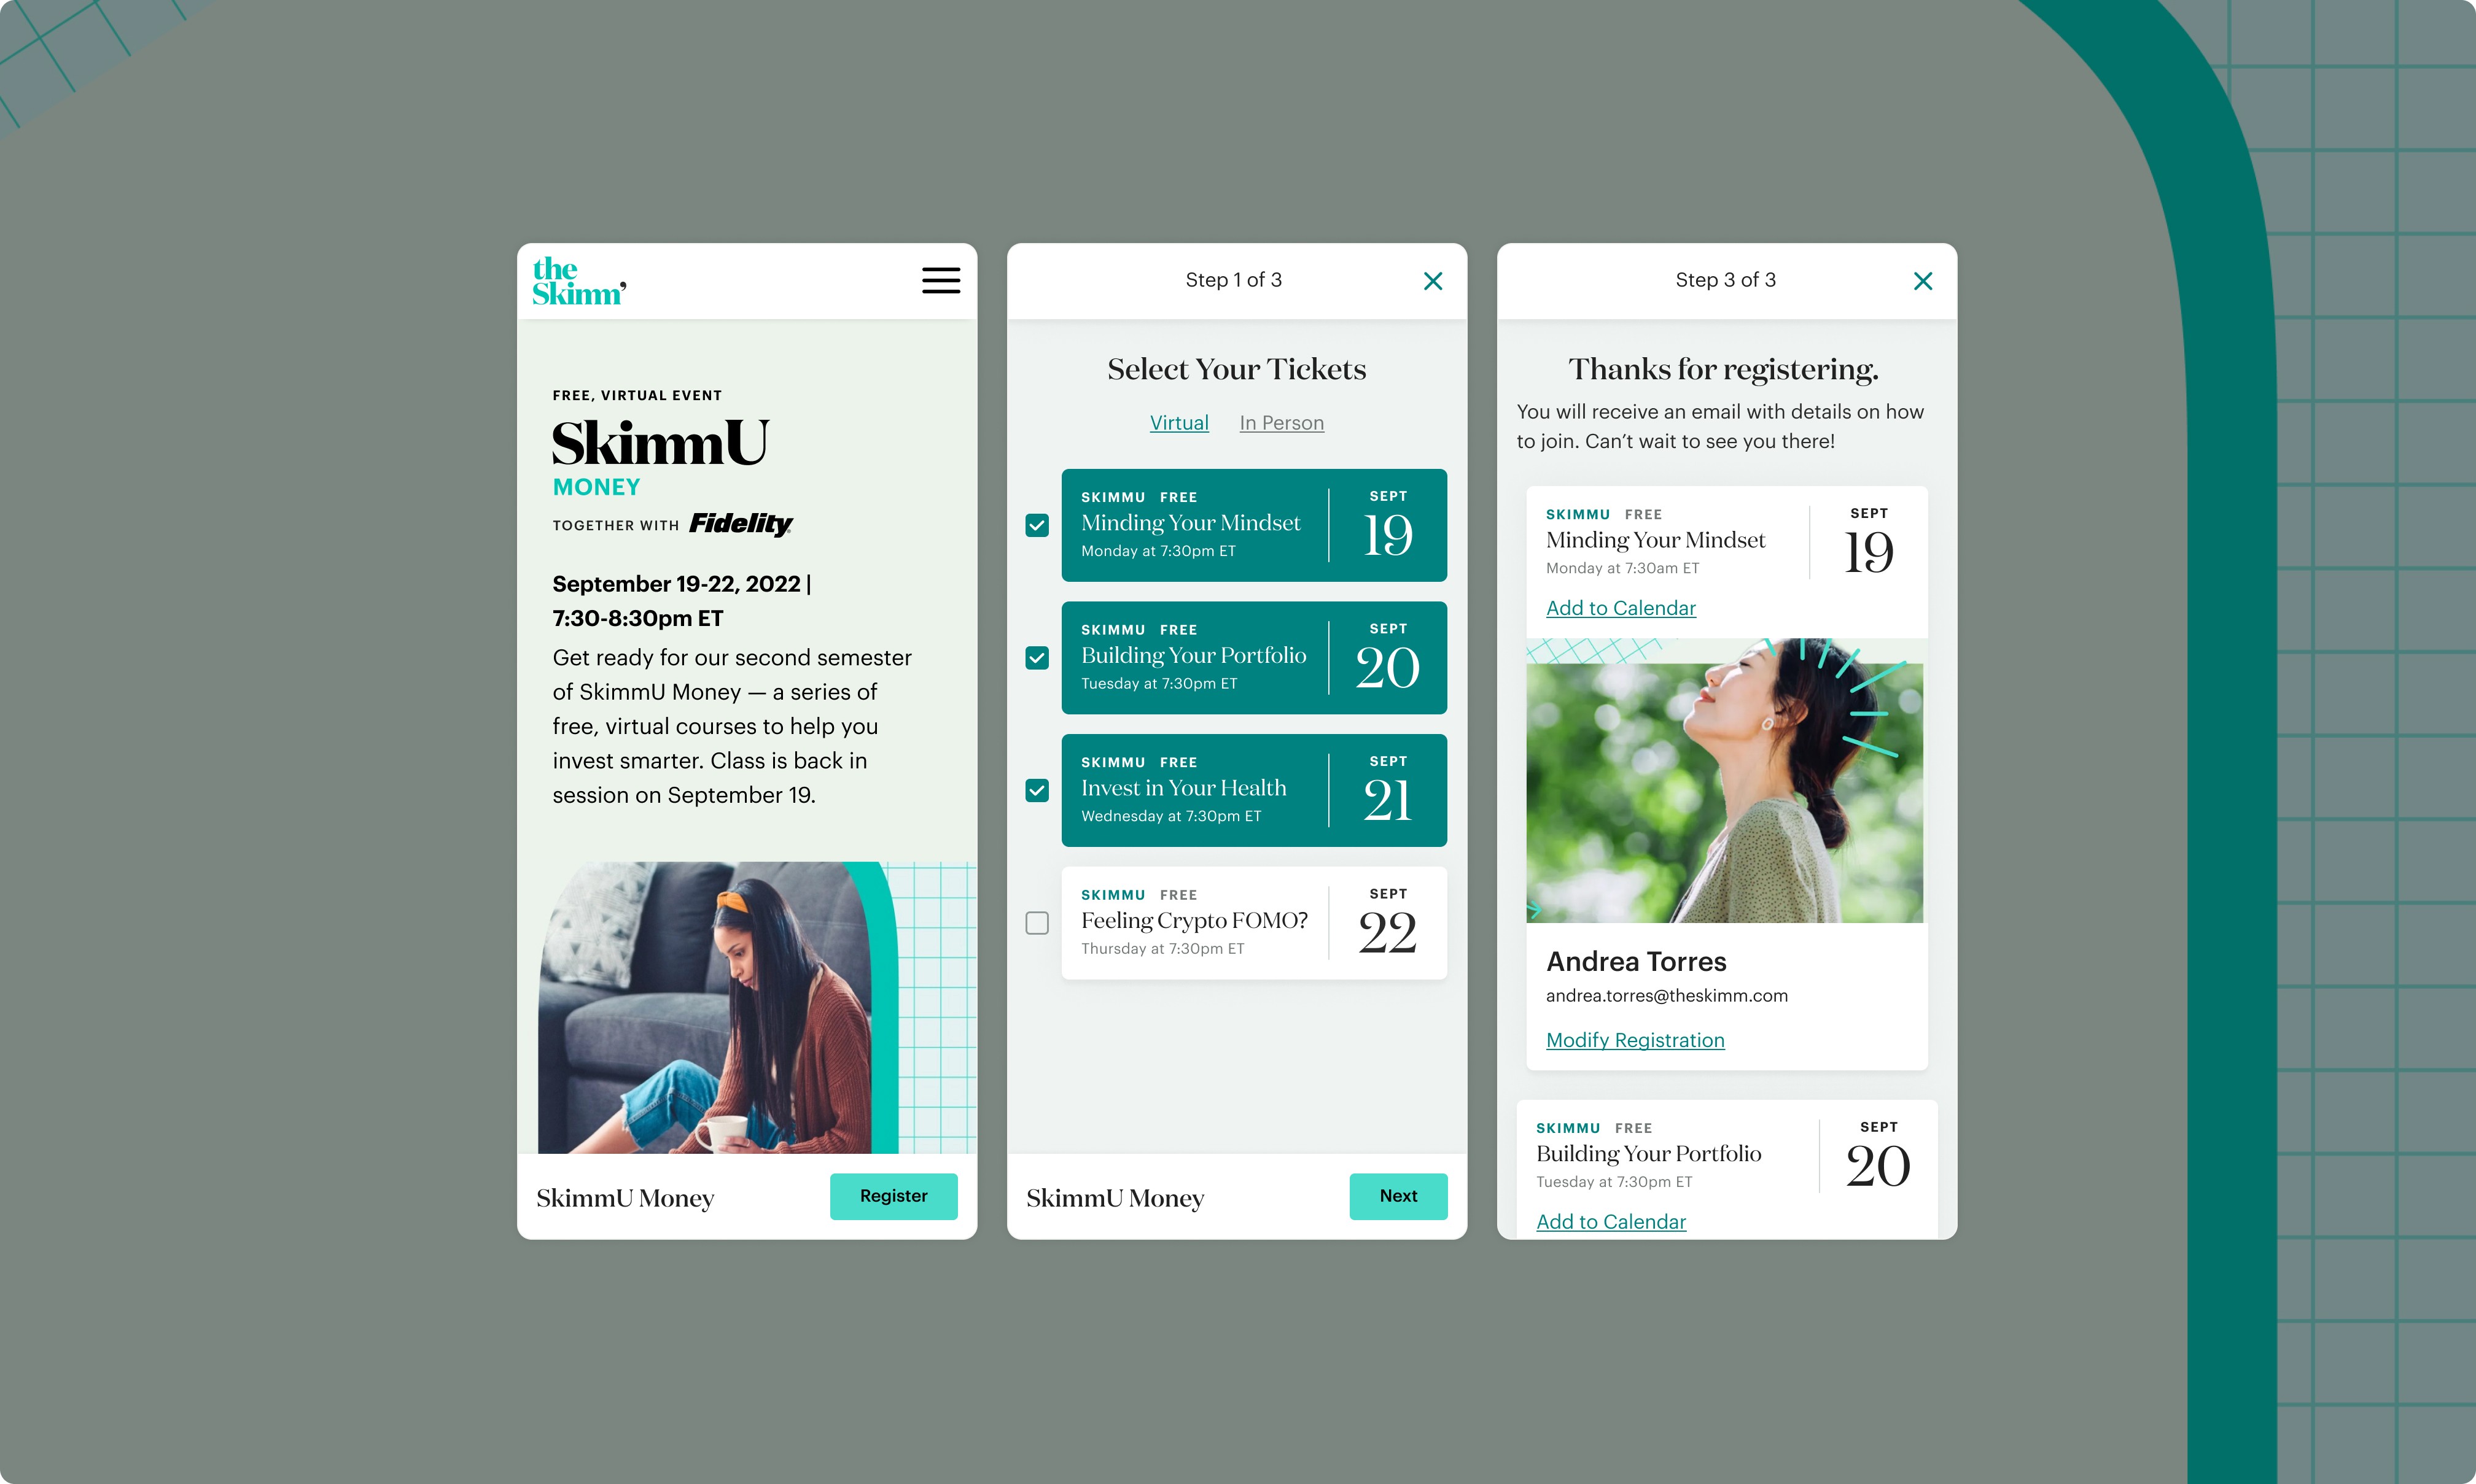This screenshot has width=2476, height=1484.
Task: Click the Next button on ticket selector
Action: coord(1398,1194)
